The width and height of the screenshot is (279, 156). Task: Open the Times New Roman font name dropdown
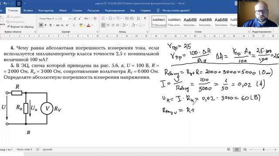56,19
